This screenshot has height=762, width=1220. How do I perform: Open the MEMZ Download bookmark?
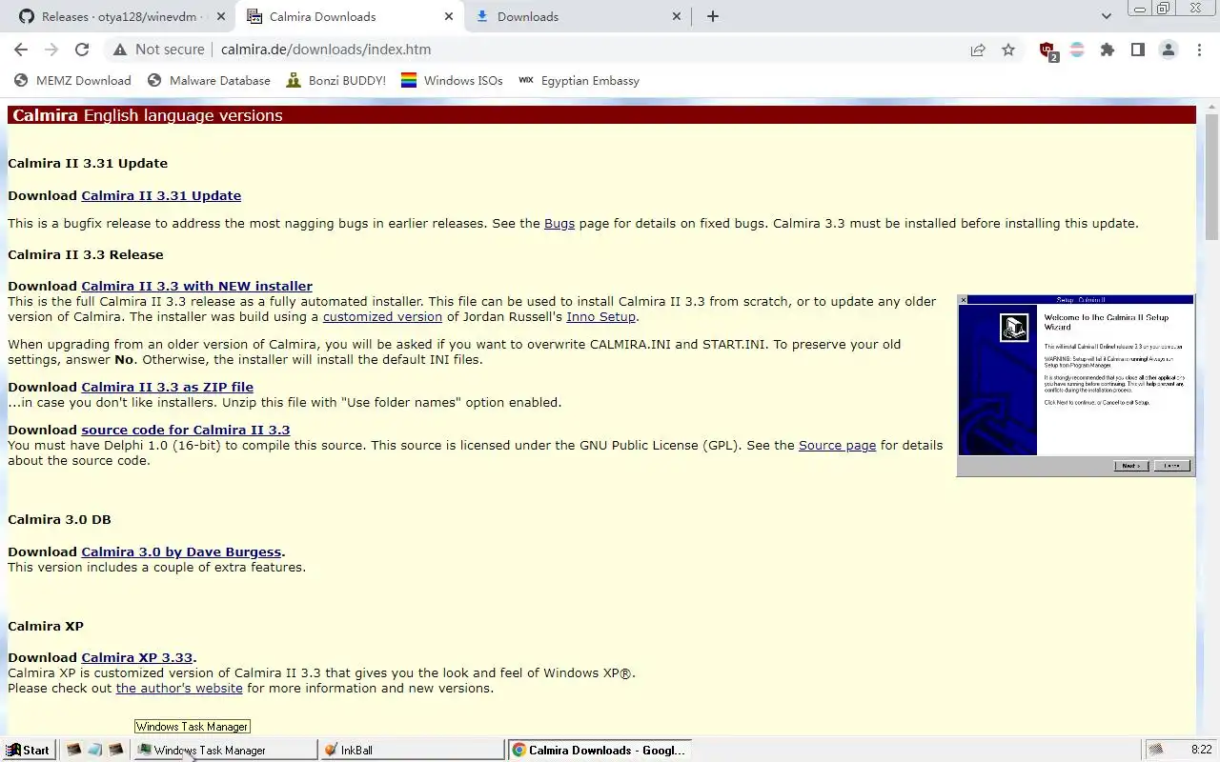[x=73, y=81]
